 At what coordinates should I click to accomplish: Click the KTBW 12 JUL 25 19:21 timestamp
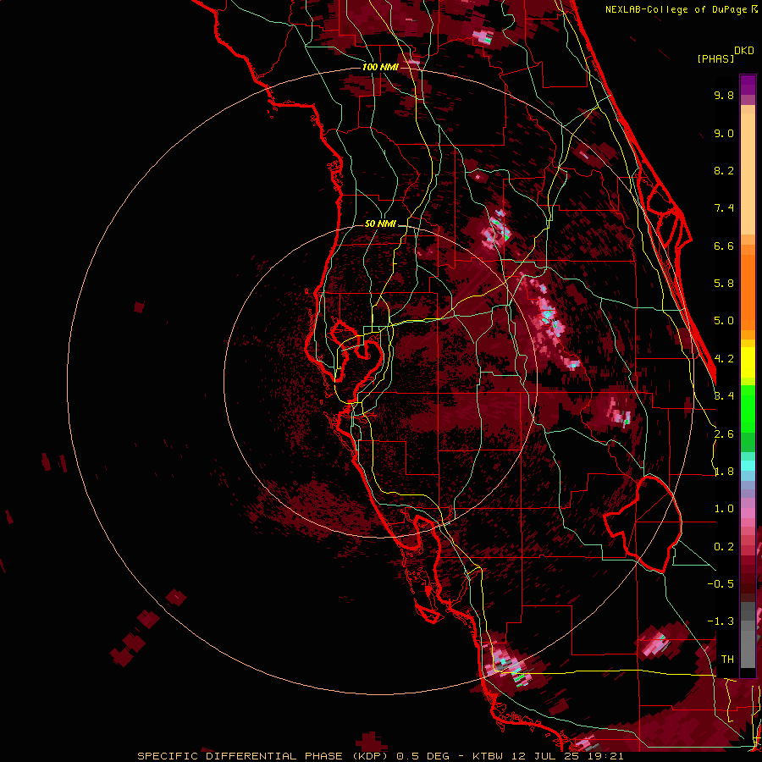[548, 756]
